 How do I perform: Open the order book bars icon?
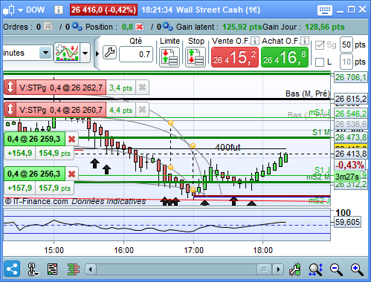[x=74, y=269]
